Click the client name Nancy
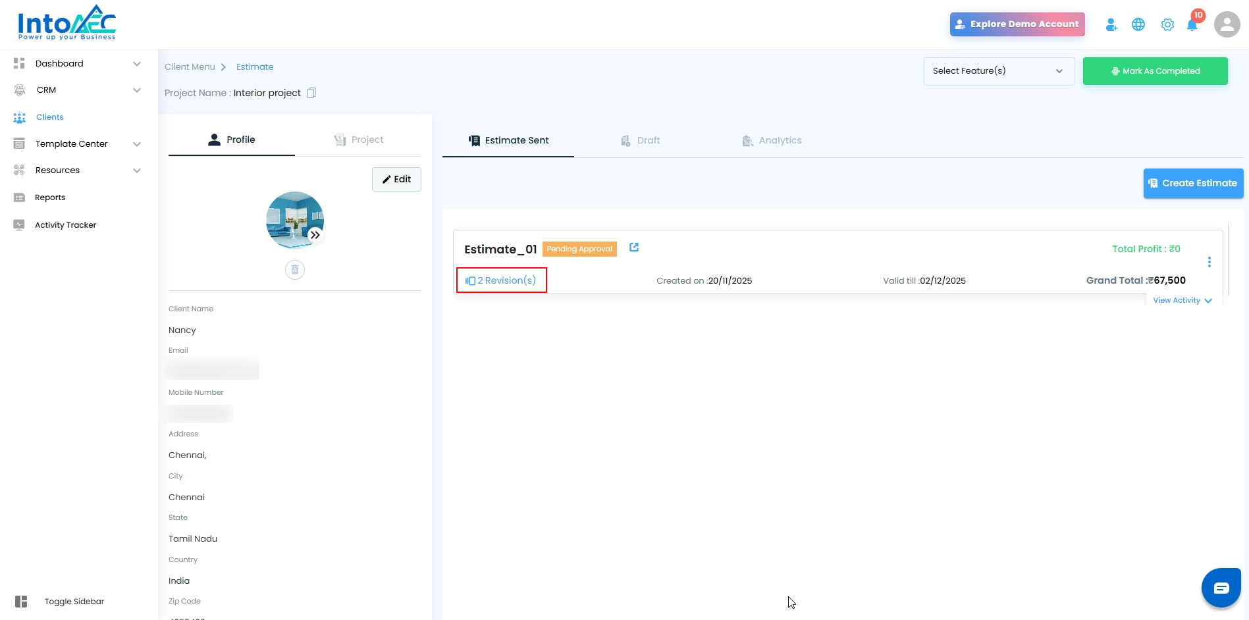This screenshot has height=620, width=1249. click(182, 330)
